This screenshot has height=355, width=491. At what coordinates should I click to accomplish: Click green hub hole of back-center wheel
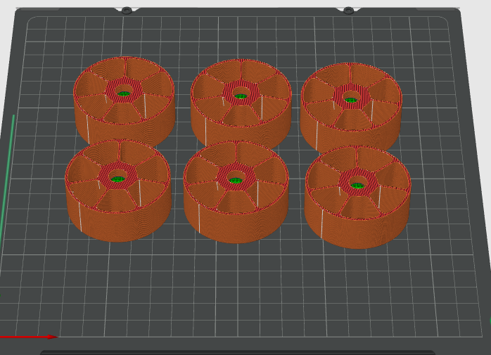[x=241, y=95]
